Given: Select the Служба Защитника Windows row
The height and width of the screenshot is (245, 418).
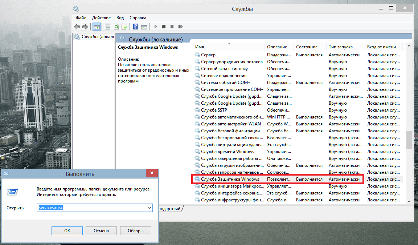Looking at the screenshot, I should click(230, 179).
